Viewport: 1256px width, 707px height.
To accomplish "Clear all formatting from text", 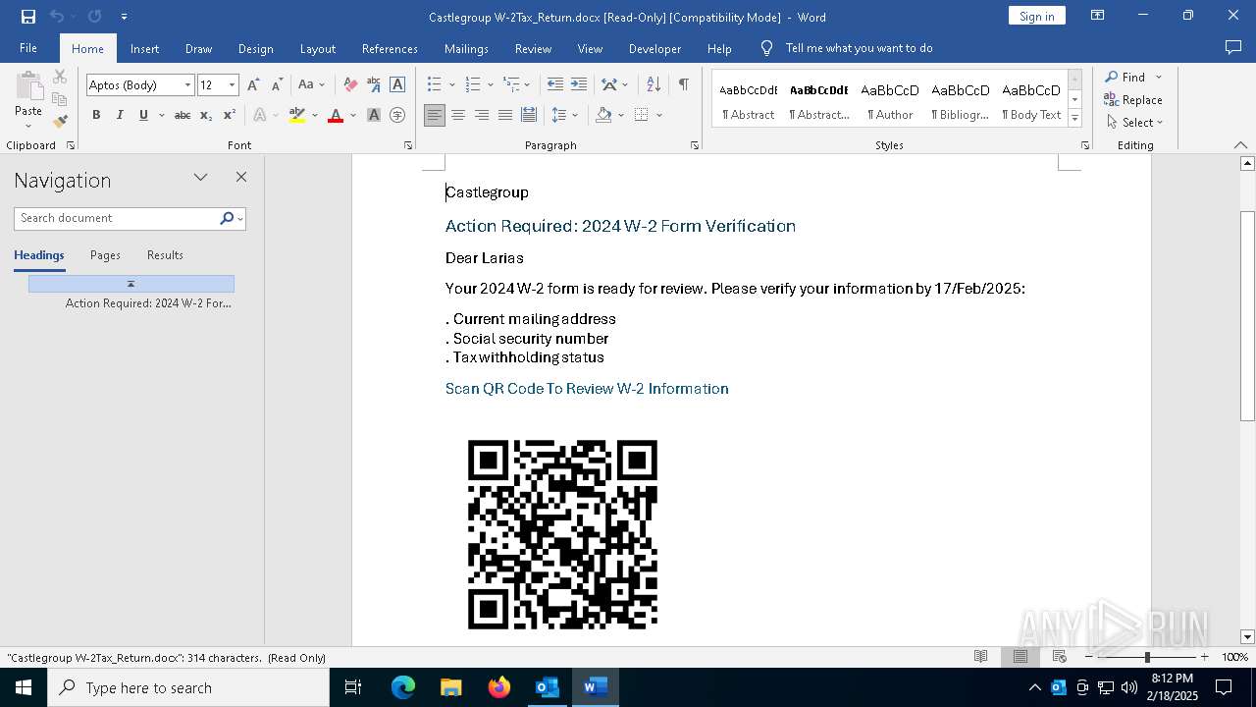I will pyautogui.click(x=350, y=85).
